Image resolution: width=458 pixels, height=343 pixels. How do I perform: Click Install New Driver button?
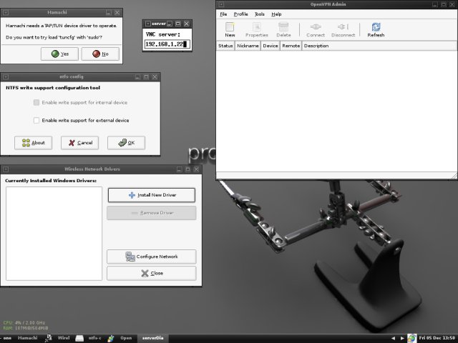click(x=152, y=195)
